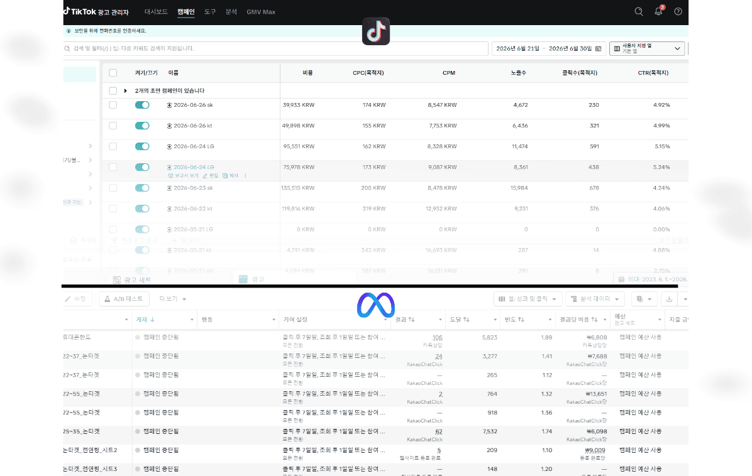The height and width of the screenshot is (476, 752).
Task: Click the 보안을 위해 전화번호를 인증하세요 banner
Action: pos(376,31)
